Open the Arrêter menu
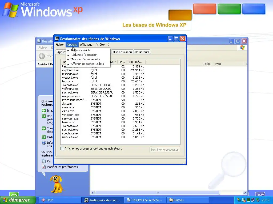This screenshot has height=204, width=273. (x=100, y=45)
